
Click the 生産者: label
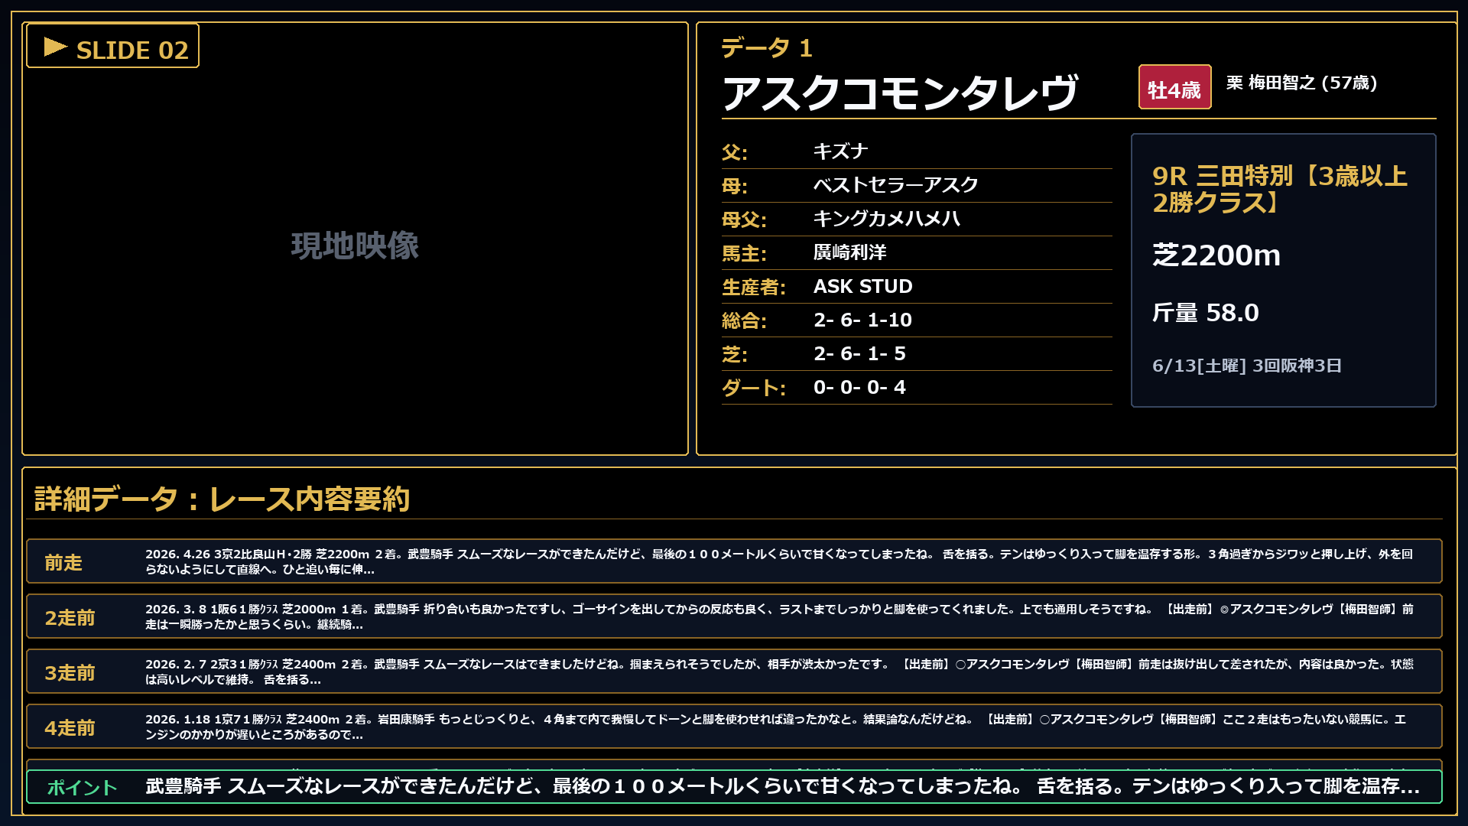click(754, 287)
